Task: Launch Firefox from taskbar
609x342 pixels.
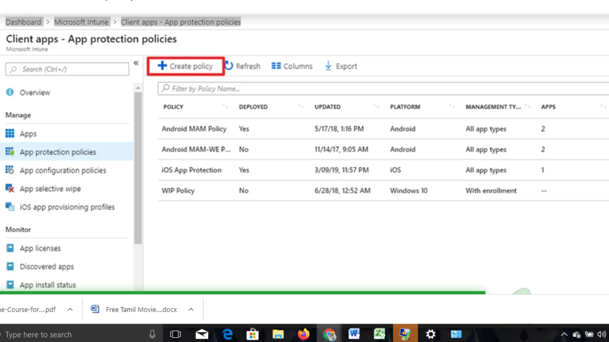Action: [x=303, y=334]
